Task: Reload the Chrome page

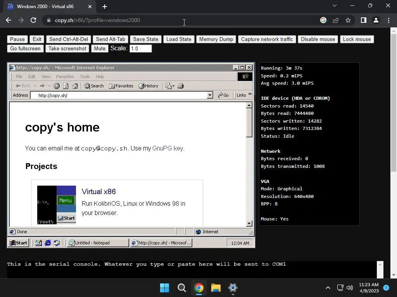Action: [x=33, y=20]
